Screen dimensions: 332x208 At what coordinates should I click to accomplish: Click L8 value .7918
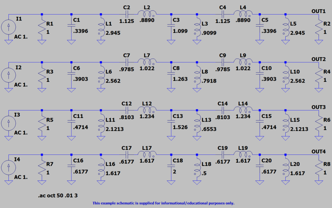(209, 81)
